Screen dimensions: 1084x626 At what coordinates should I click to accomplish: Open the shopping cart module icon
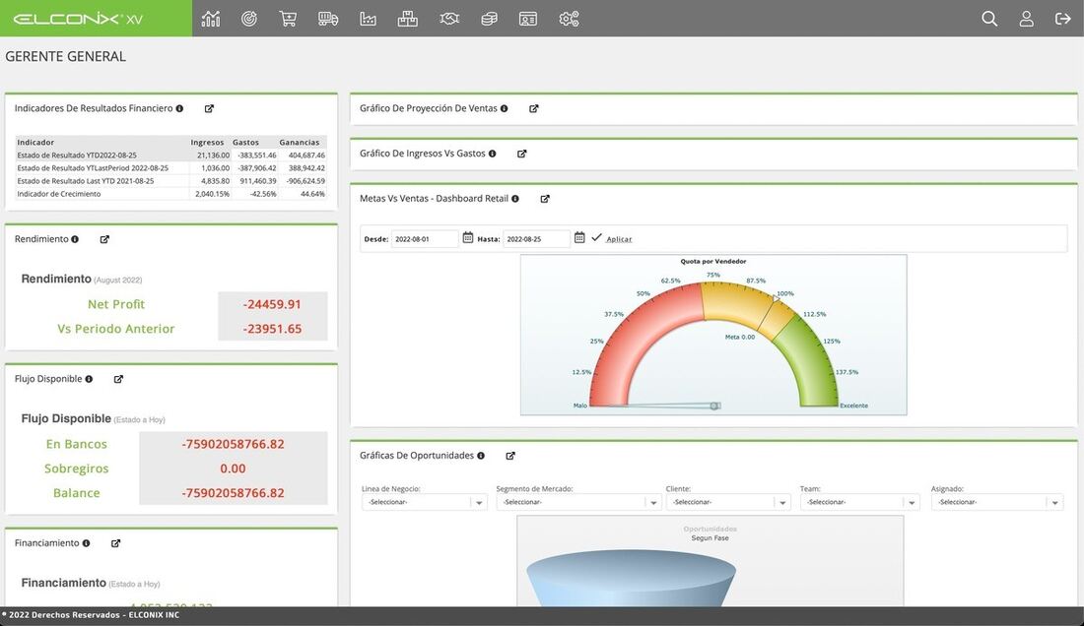click(x=288, y=19)
